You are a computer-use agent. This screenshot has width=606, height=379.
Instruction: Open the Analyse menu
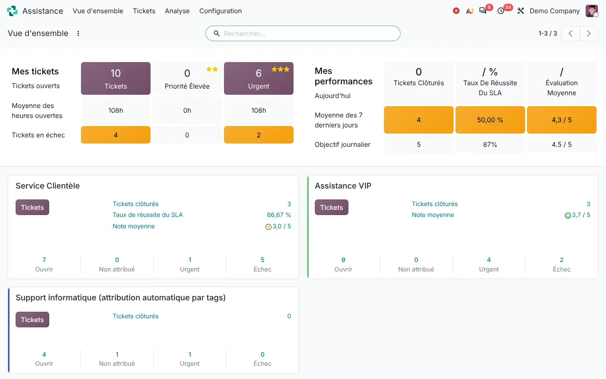pos(178,11)
